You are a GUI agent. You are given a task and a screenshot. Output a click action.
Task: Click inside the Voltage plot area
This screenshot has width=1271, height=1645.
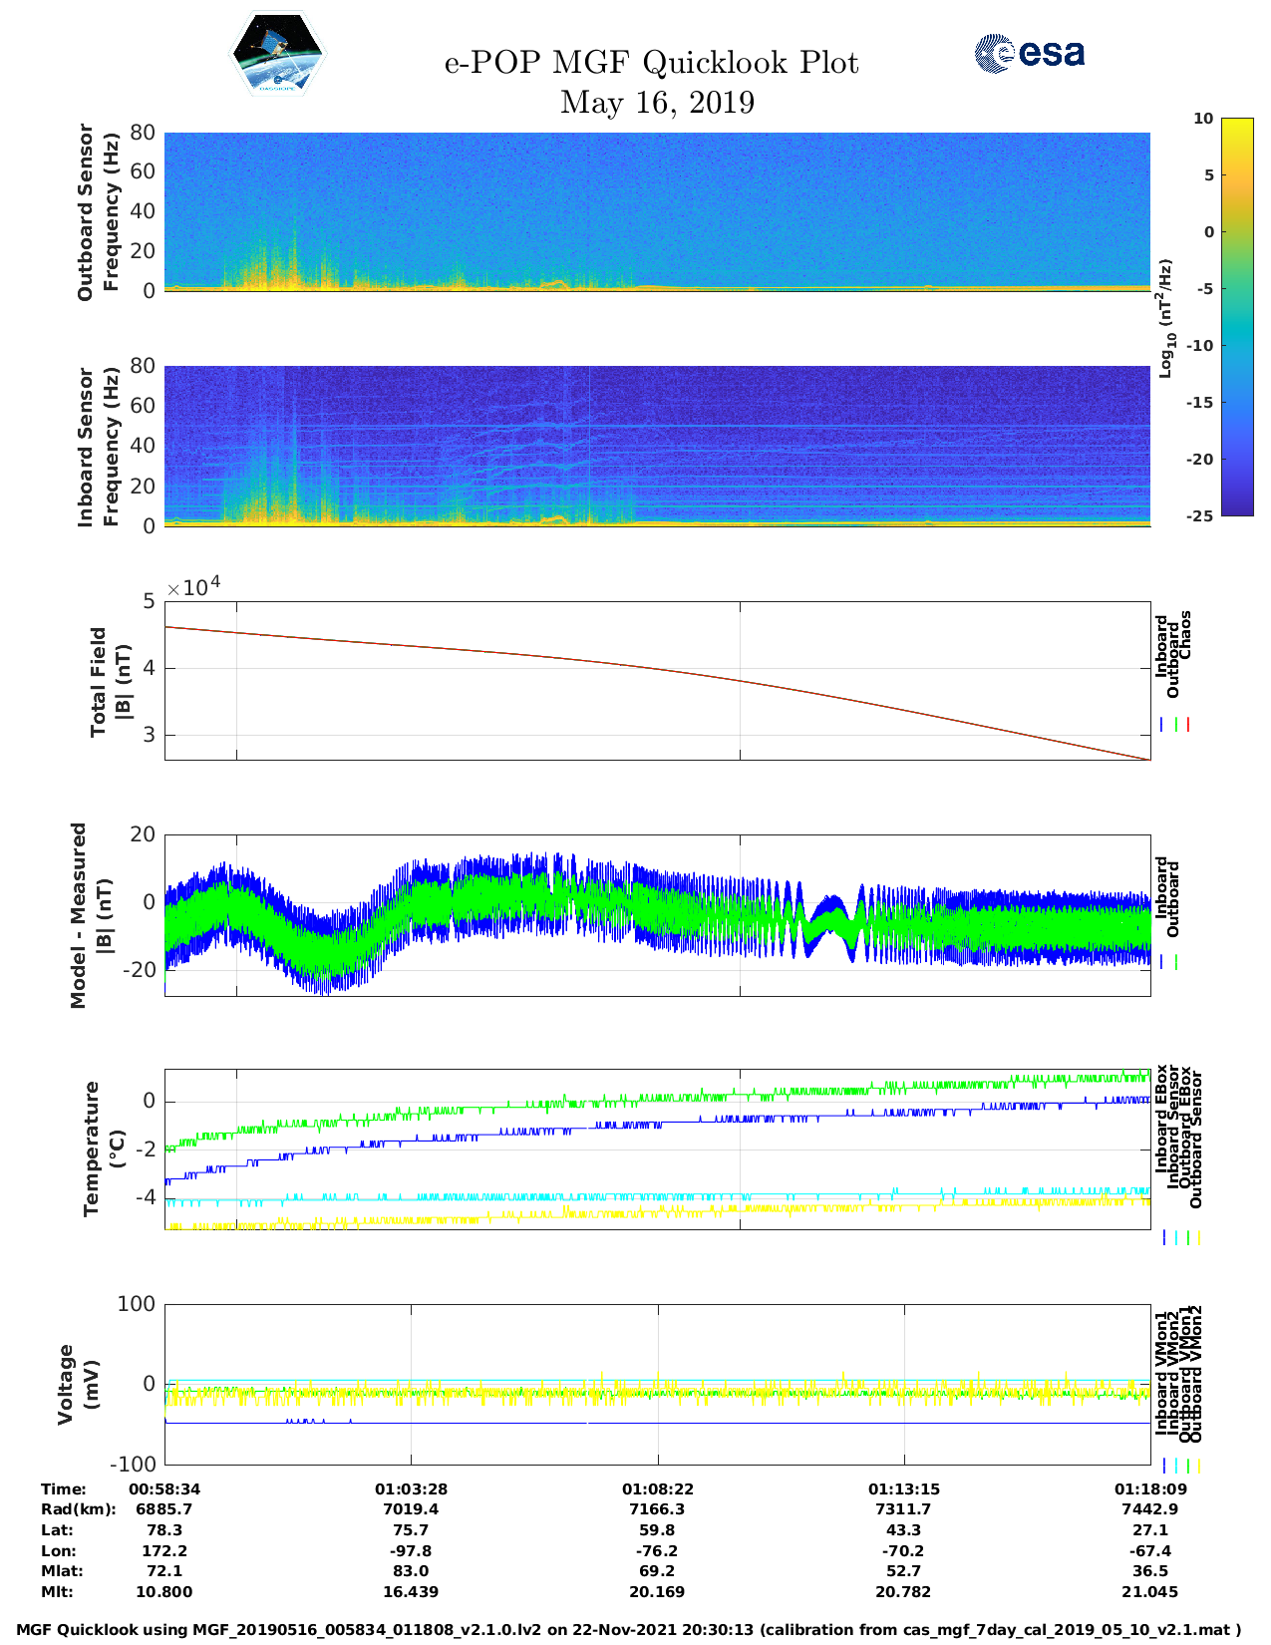657,1385
